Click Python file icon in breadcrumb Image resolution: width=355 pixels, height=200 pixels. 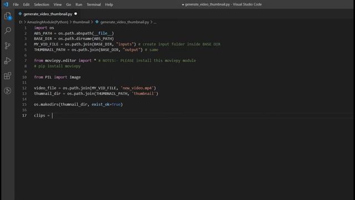coord(97,22)
